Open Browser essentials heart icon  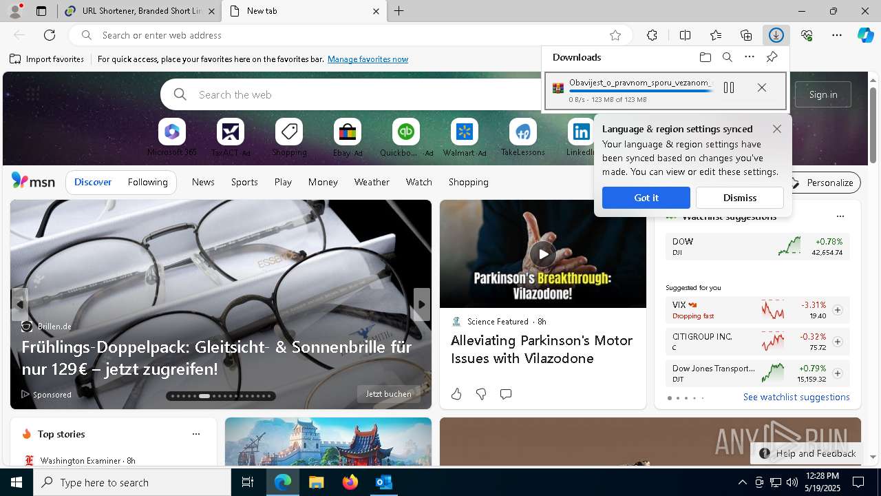[x=807, y=35]
